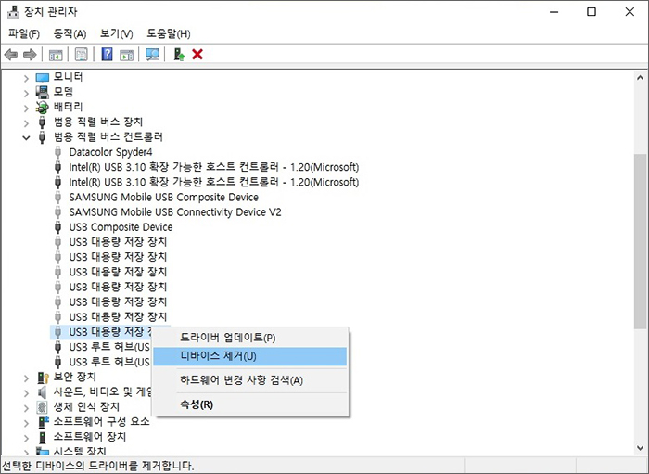The height and width of the screenshot is (474, 649).
Task: Click the red X uninstall device icon
Action: [197, 55]
